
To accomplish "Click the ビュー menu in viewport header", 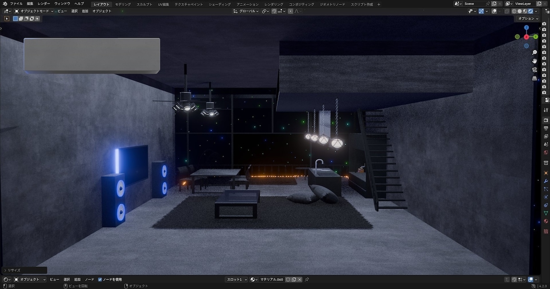I will (62, 11).
